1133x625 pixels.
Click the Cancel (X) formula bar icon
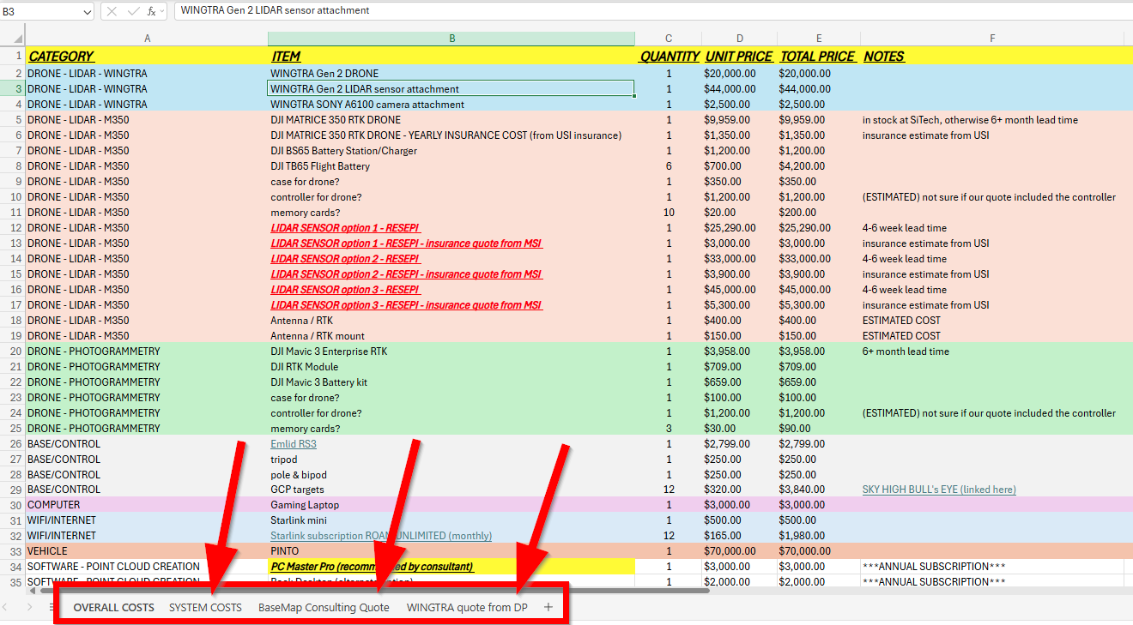[112, 11]
